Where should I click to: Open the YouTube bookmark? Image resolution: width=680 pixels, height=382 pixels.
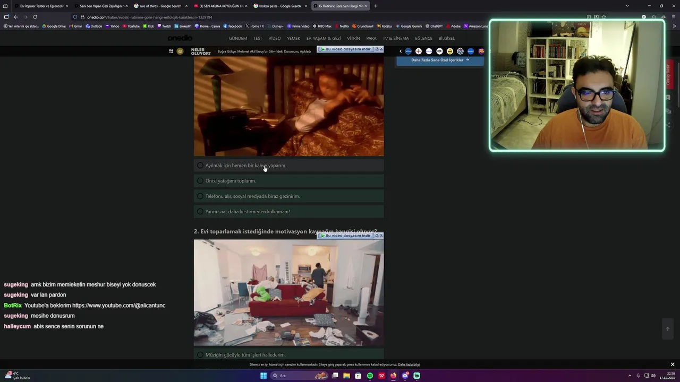pyautogui.click(x=131, y=26)
